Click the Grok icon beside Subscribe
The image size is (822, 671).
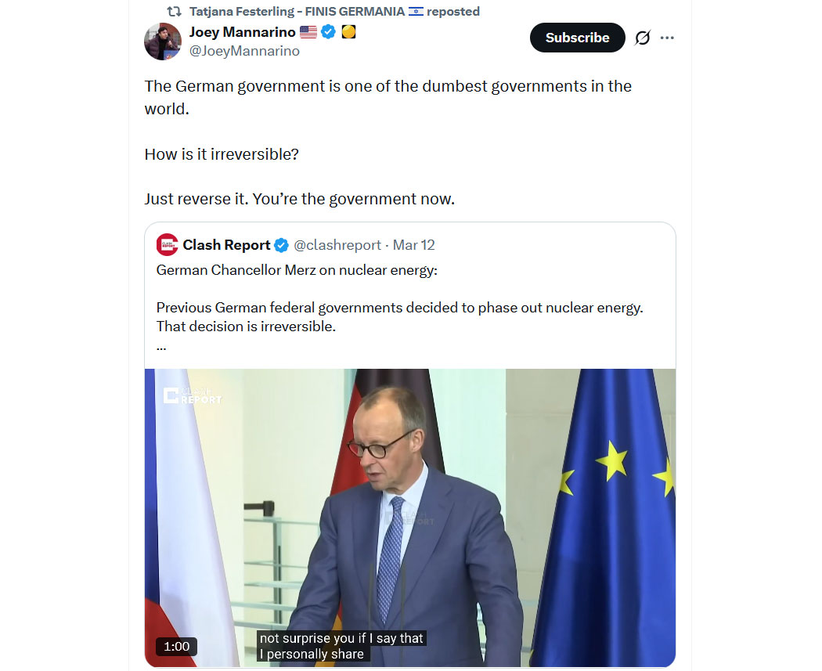tap(642, 38)
